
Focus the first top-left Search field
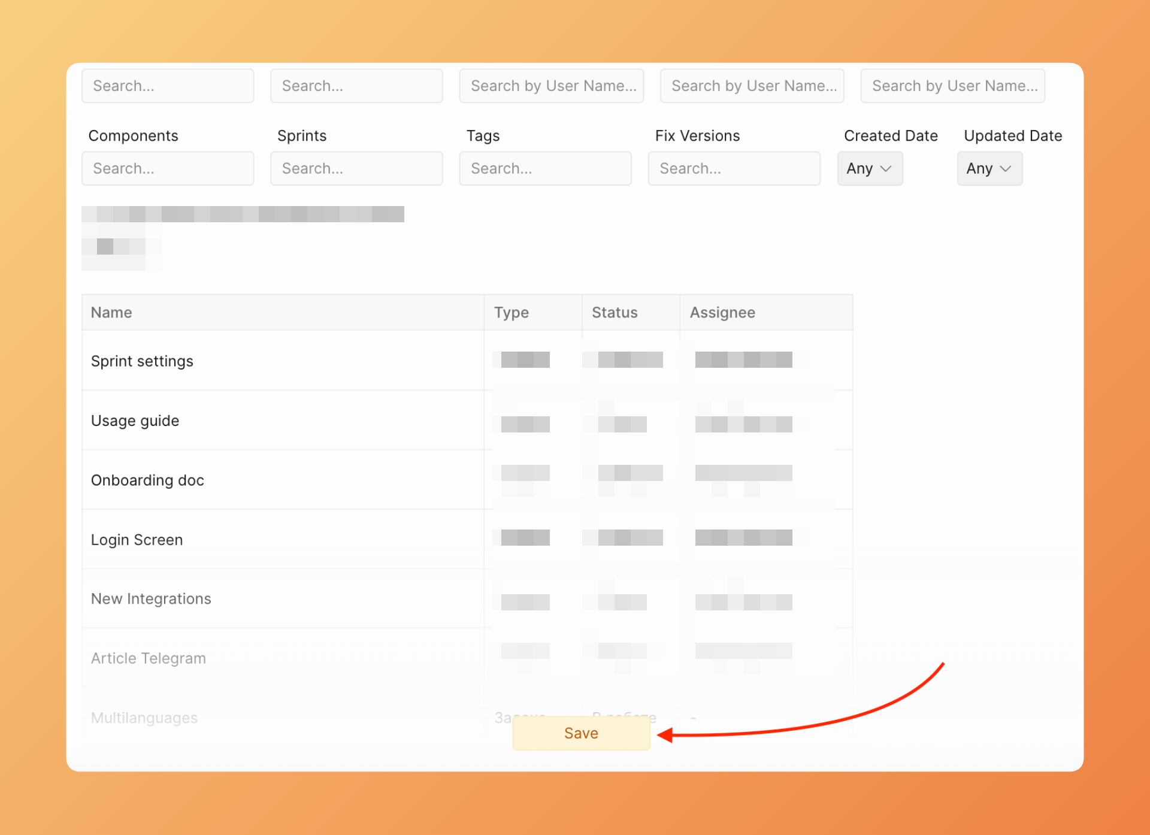[168, 86]
